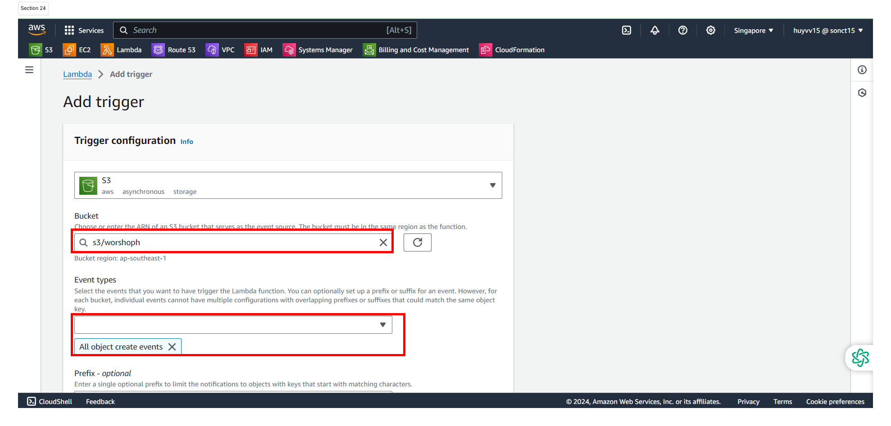The image size is (891, 426).
Task: Open the Terms link
Action: coord(783,402)
